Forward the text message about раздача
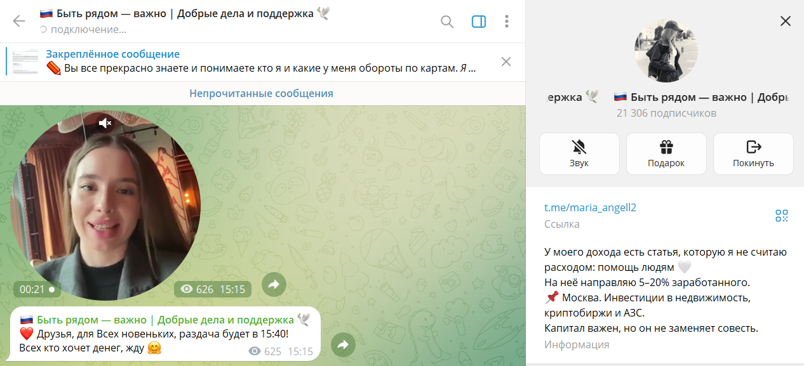This screenshot has width=804, height=366. tap(344, 345)
